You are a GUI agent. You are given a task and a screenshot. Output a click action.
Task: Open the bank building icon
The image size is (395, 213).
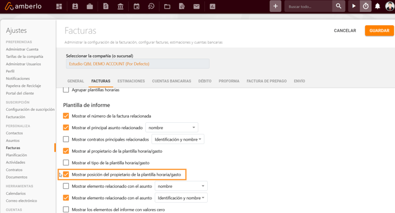click(x=121, y=6)
